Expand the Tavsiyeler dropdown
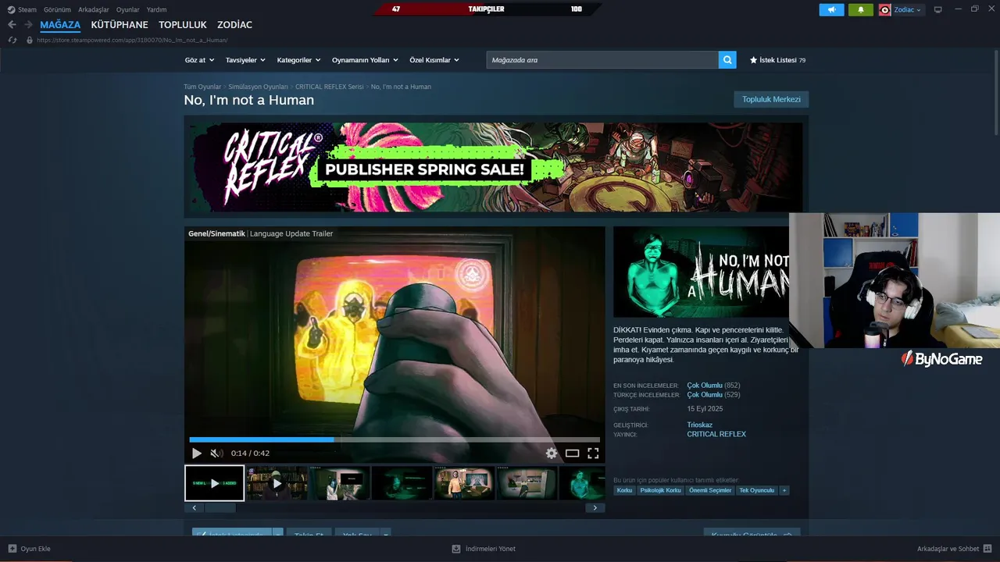1000x562 pixels. click(245, 60)
